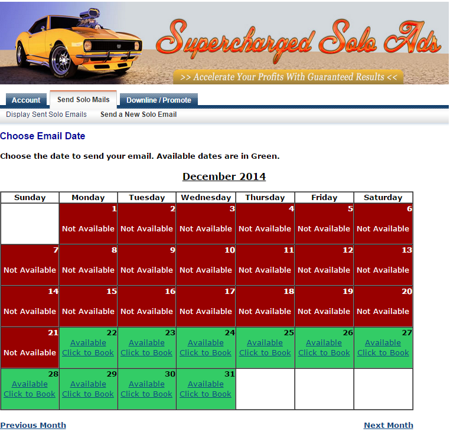The image size is (450, 435).
Task: Click the Thursday column header
Action: click(x=265, y=198)
